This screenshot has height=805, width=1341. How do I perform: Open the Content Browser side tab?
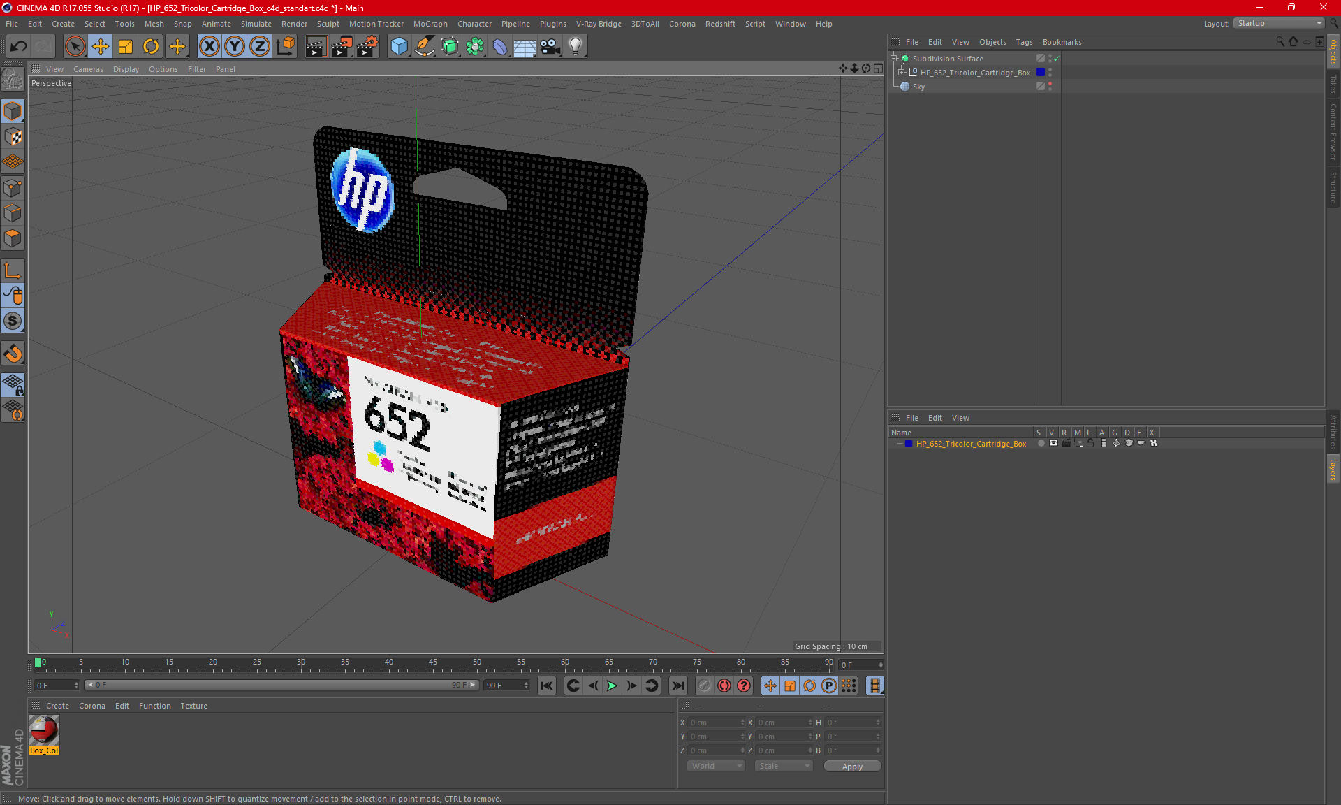(1333, 131)
